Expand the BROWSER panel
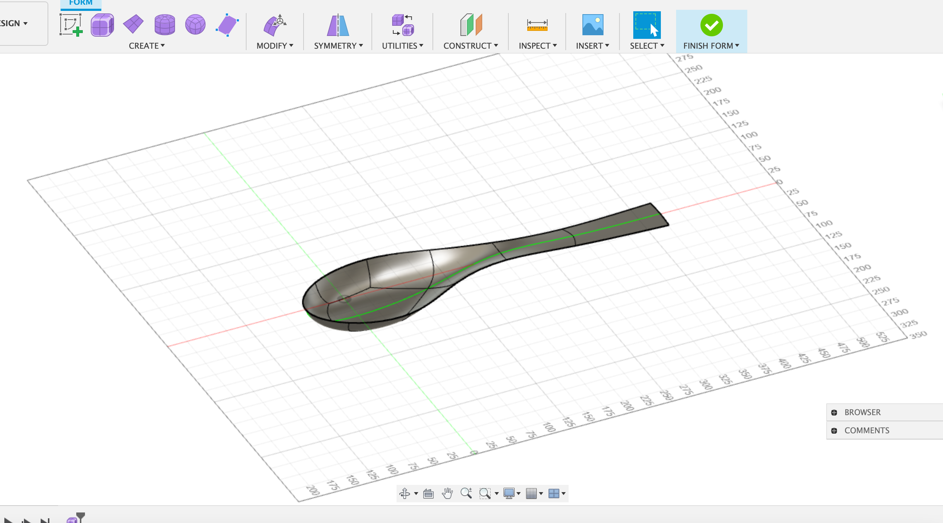 point(834,412)
